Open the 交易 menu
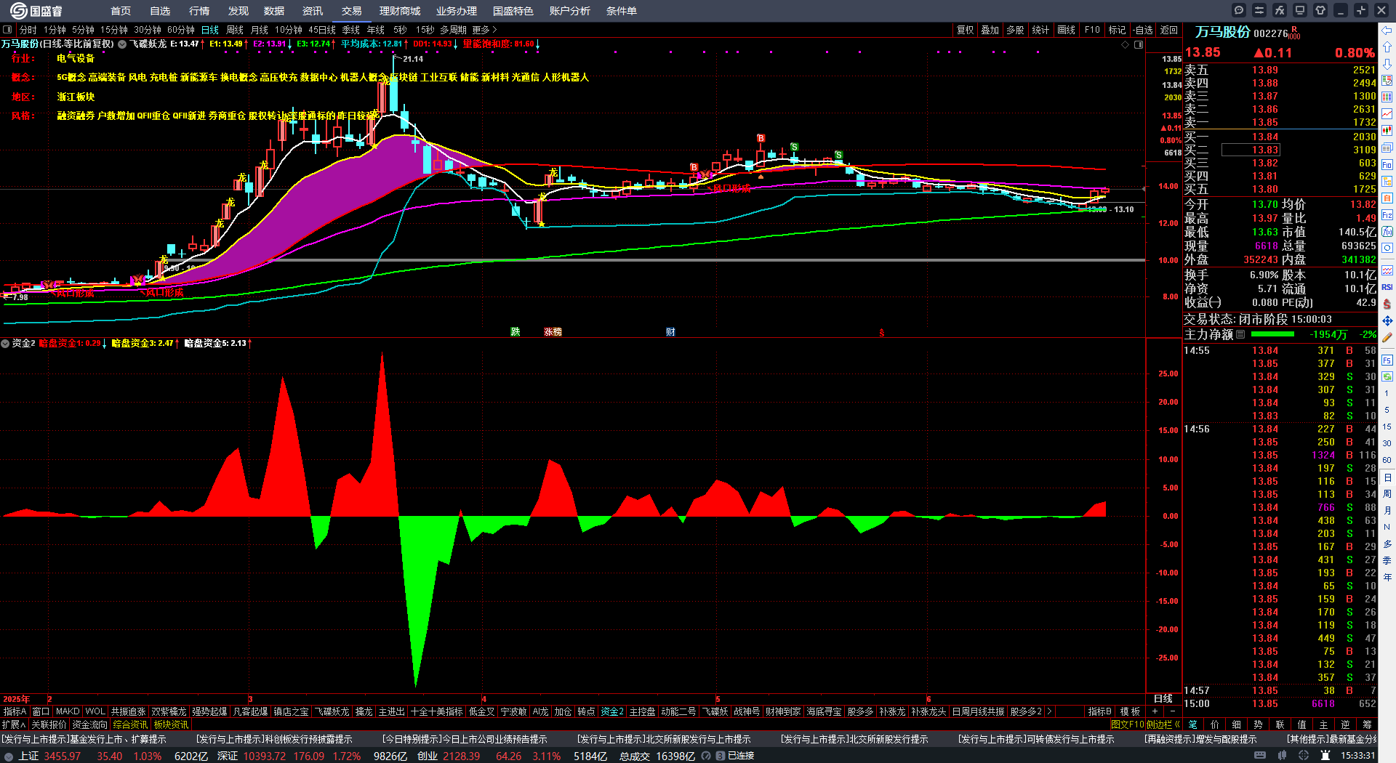The image size is (1396, 763). pyautogui.click(x=352, y=11)
